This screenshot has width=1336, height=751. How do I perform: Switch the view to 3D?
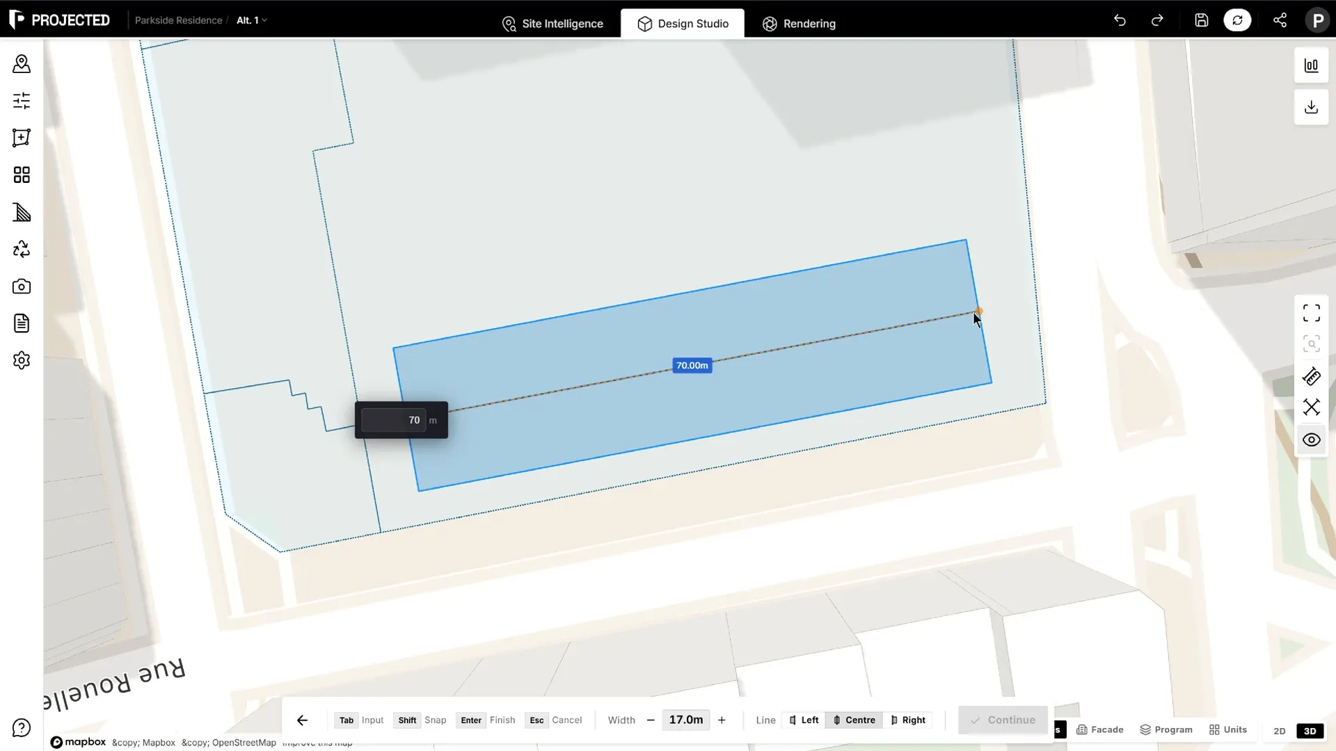(1310, 731)
